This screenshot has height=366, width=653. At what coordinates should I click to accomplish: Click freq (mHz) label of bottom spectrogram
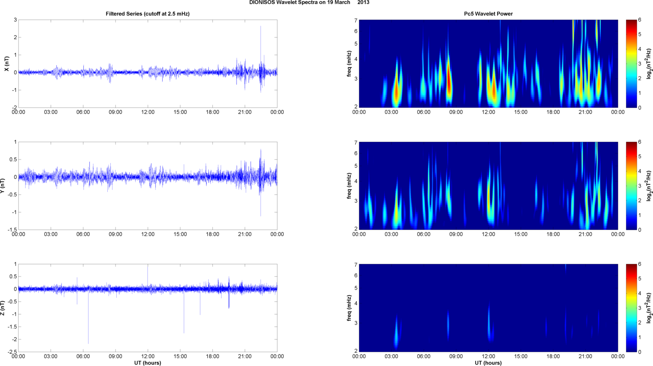click(x=349, y=308)
